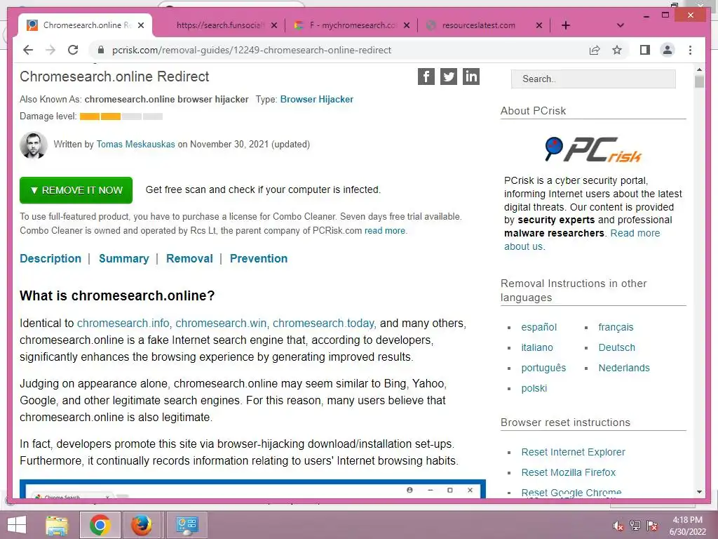The image size is (718, 539).
Task: Click the network tray icon
Action: [x=635, y=526]
